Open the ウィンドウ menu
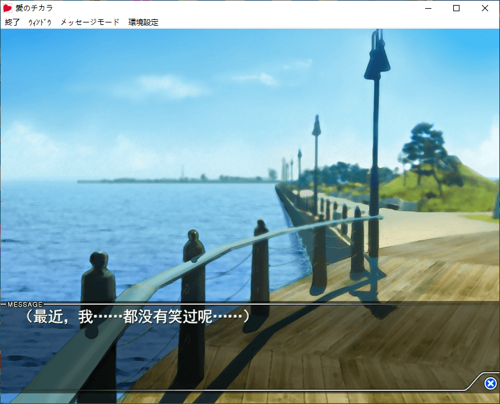The width and height of the screenshot is (500, 404). [40, 22]
